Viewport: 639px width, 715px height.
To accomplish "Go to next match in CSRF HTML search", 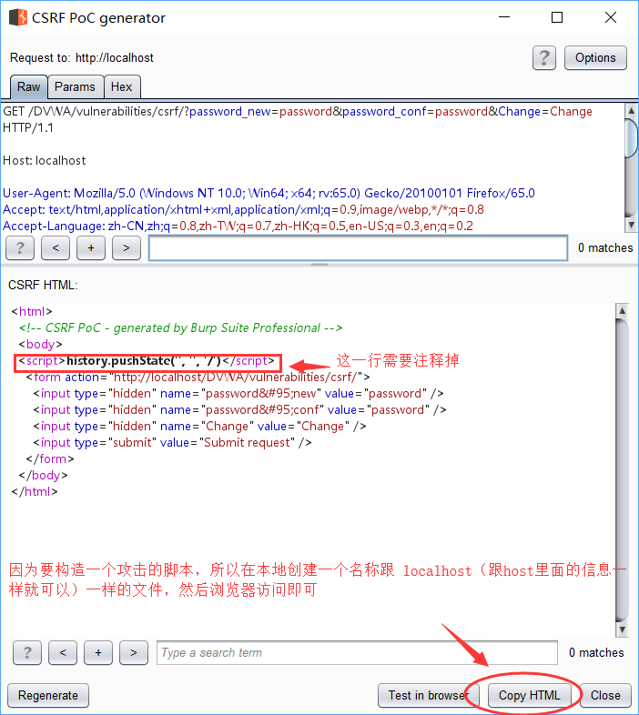I will click(x=134, y=653).
